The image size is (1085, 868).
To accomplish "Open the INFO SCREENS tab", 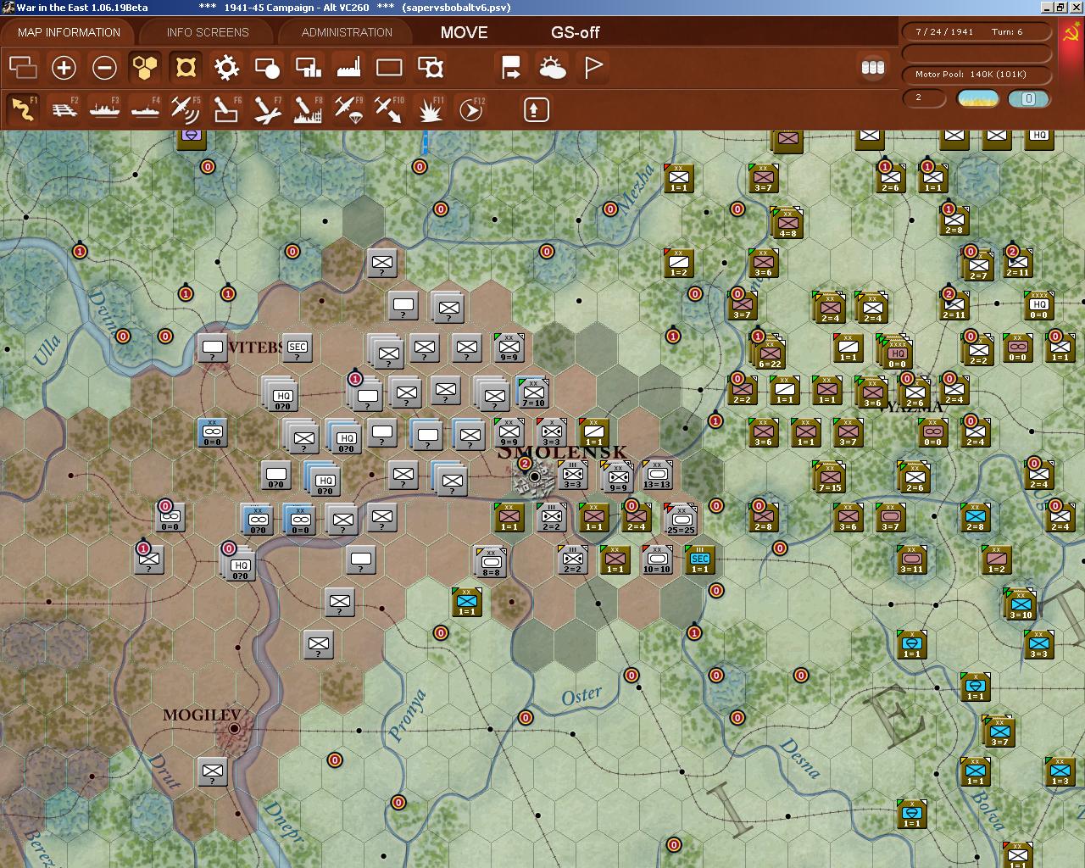I will coord(208,32).
